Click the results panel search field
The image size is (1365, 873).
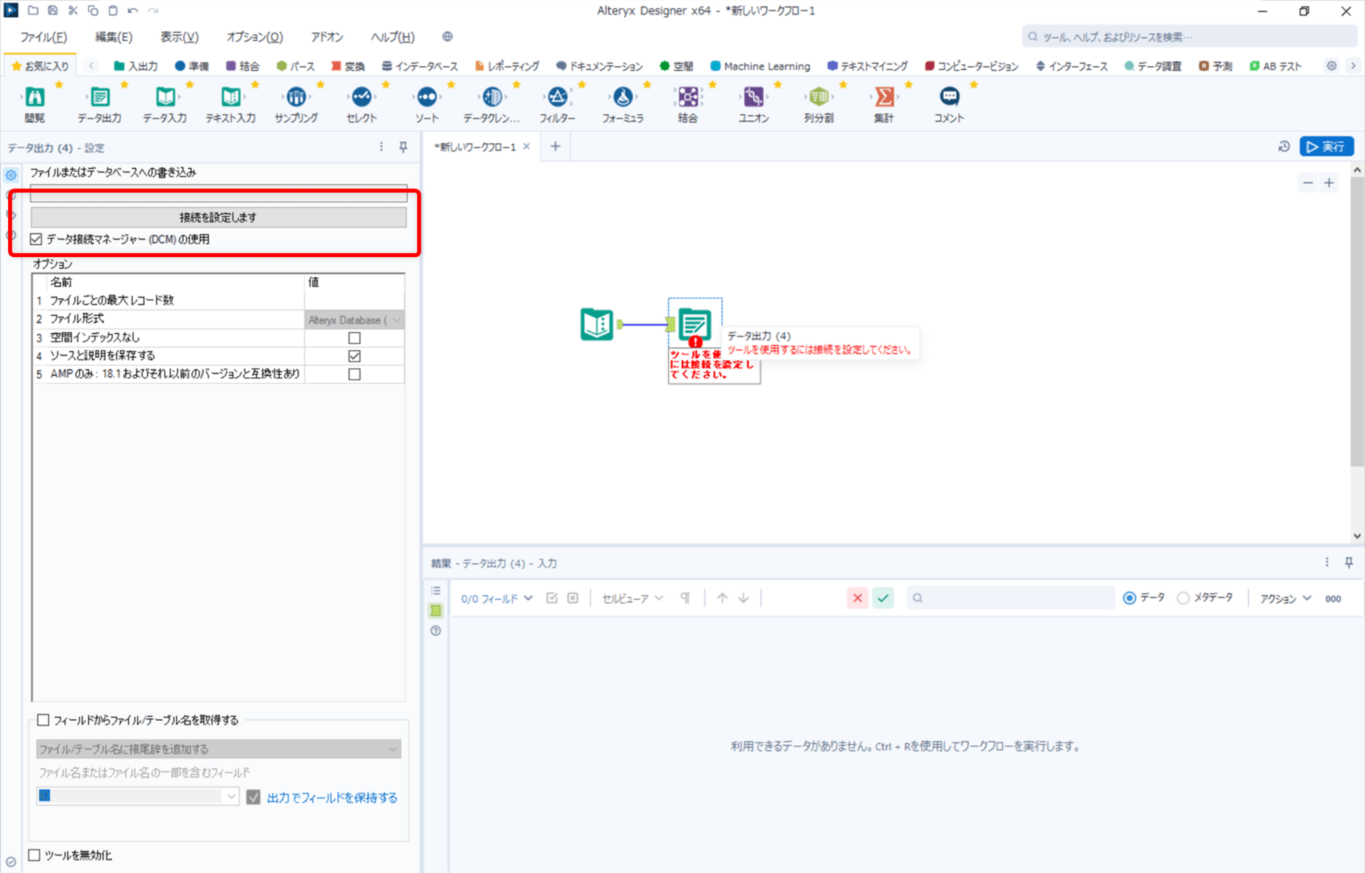(1011, 598)
